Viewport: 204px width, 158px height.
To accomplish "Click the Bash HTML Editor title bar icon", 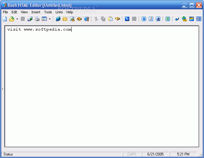I will click(4, 5).
